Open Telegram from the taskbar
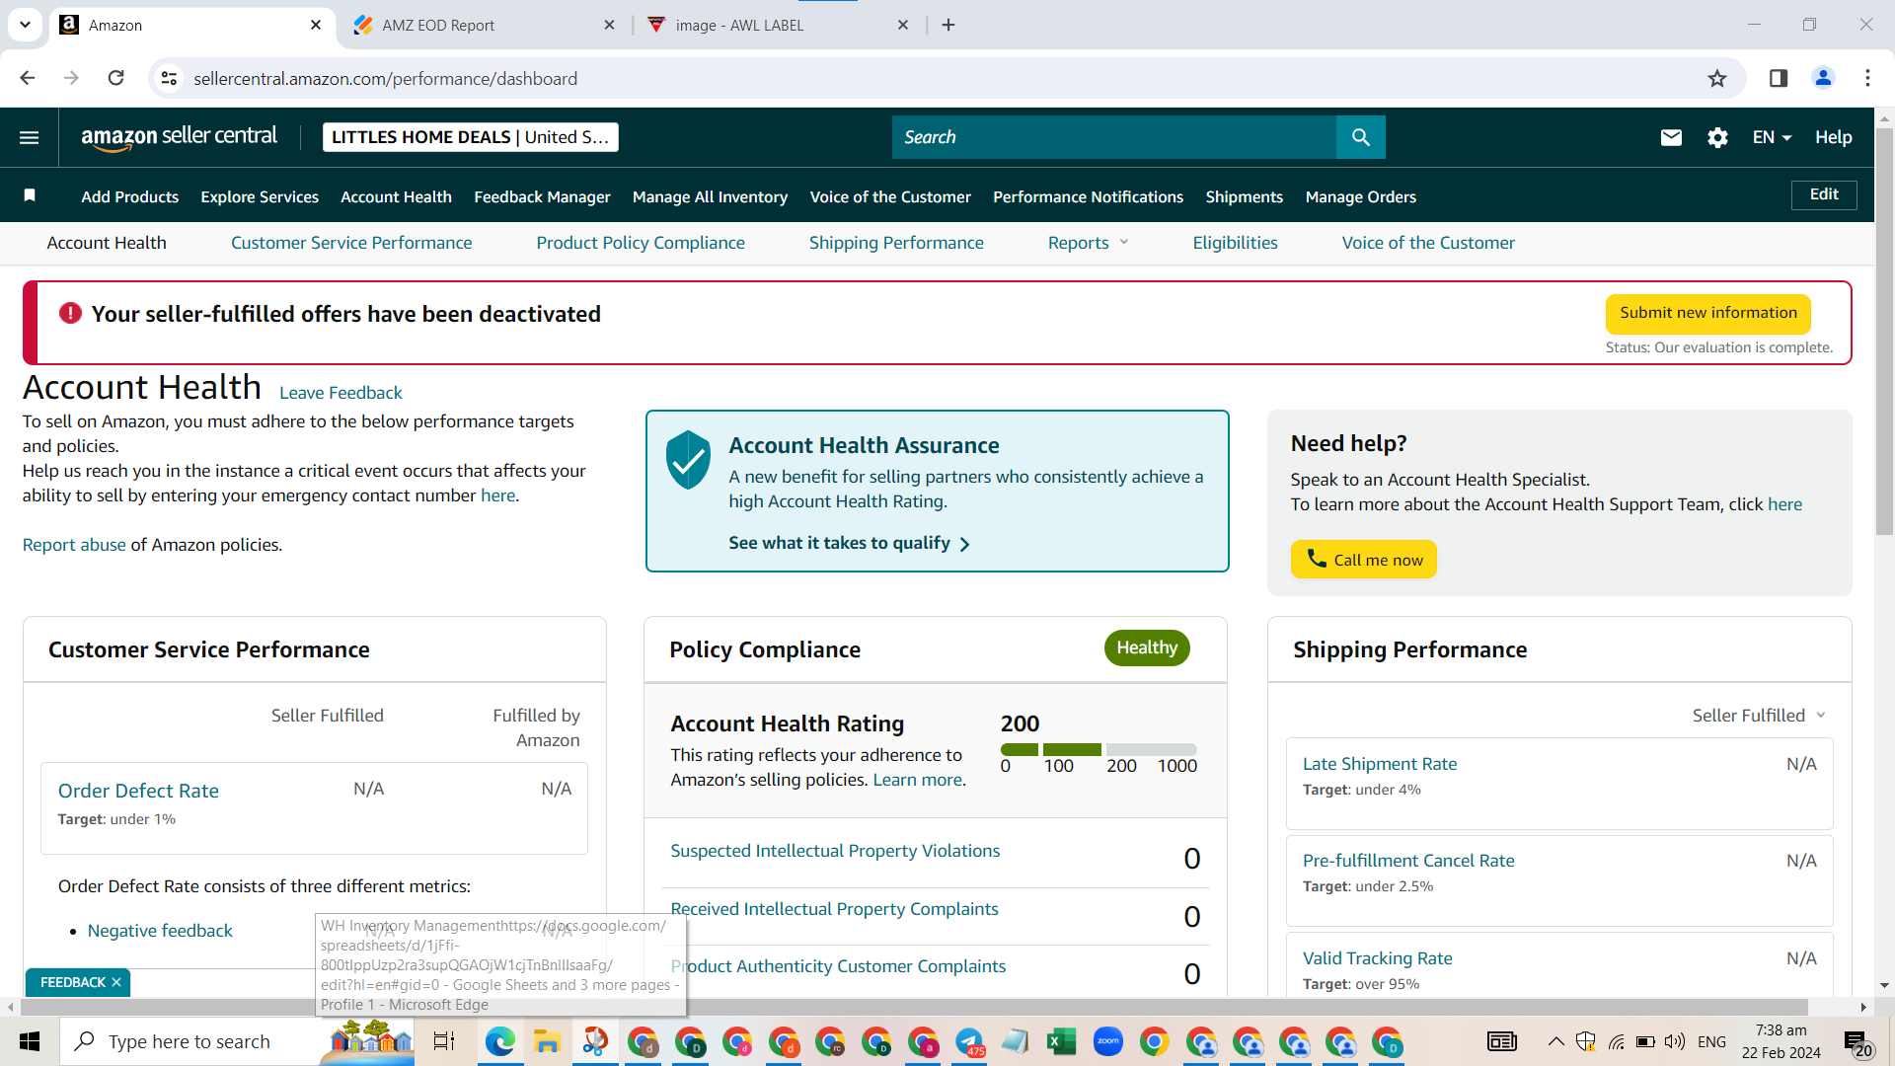The image size is (1895, 1066). click(x=969, y=1041)
